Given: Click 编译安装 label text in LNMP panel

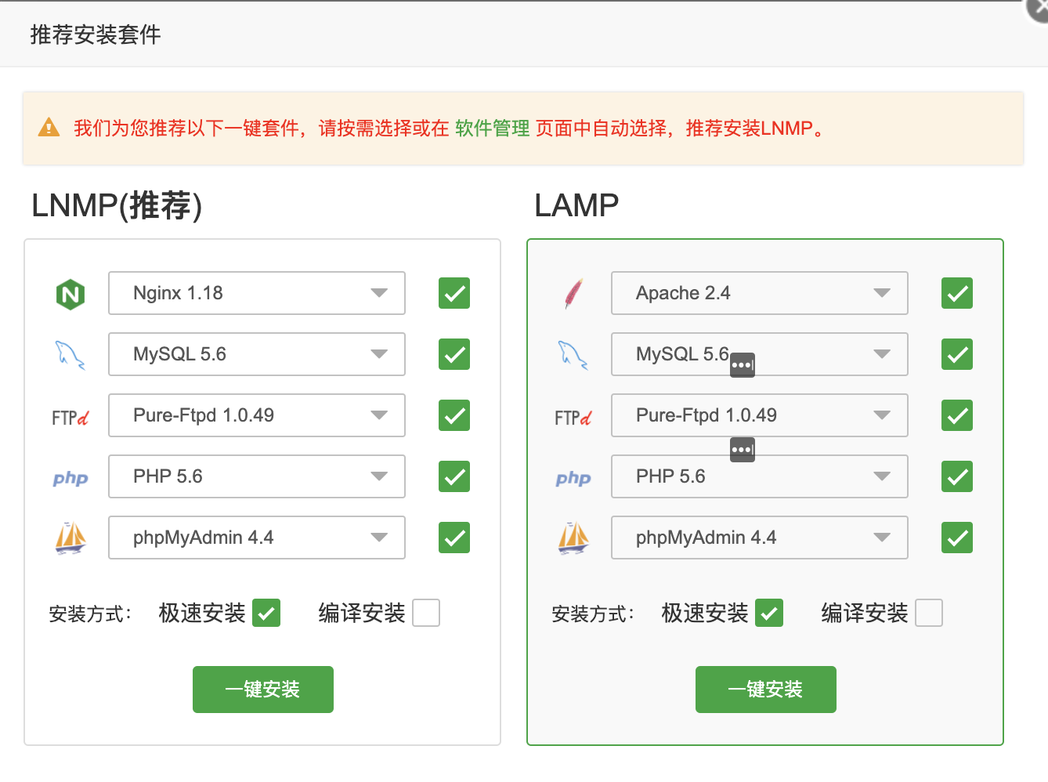Looking at the screenshot, I should 362,613.
